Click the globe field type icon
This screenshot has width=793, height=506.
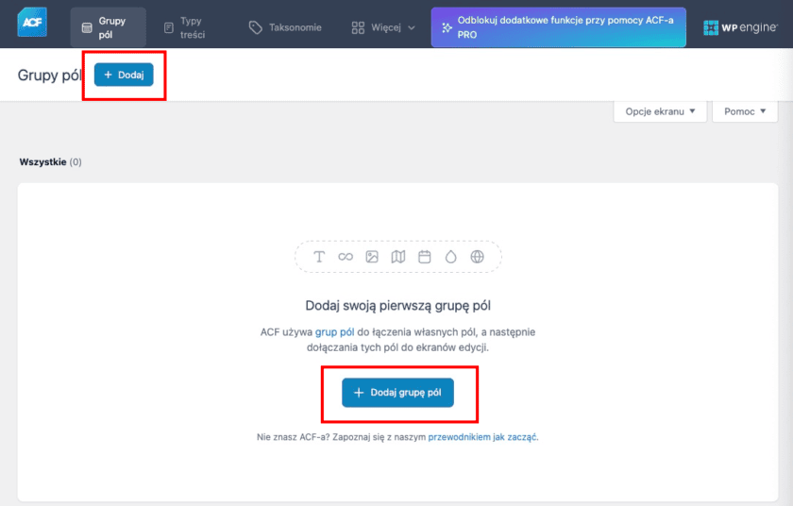pyautogui.click(x=478, y=257)
